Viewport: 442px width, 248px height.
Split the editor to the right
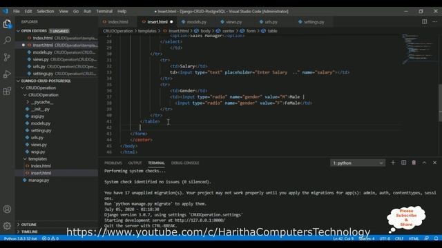tap(424, 21)
